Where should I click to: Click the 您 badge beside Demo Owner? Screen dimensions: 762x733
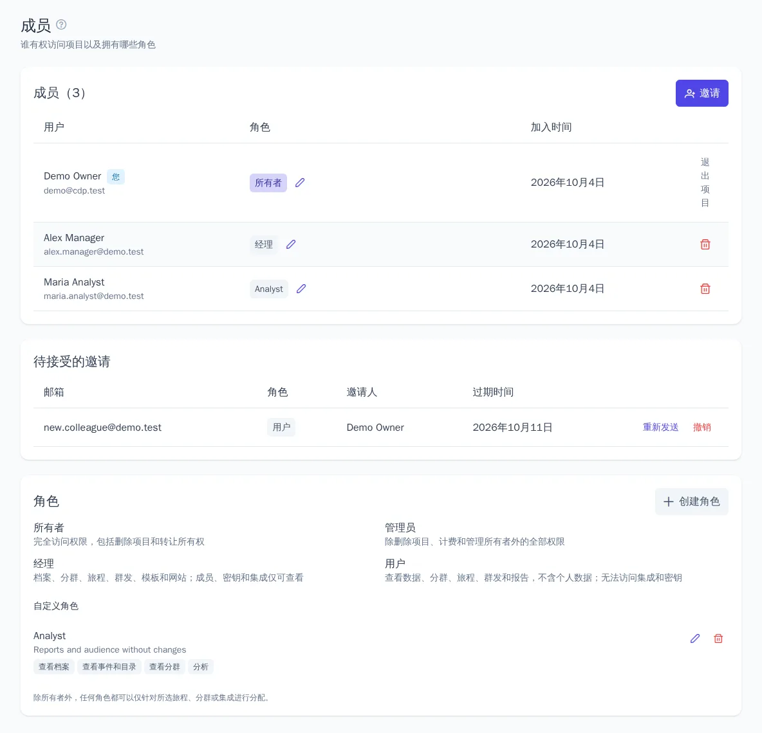pos(116,177)
